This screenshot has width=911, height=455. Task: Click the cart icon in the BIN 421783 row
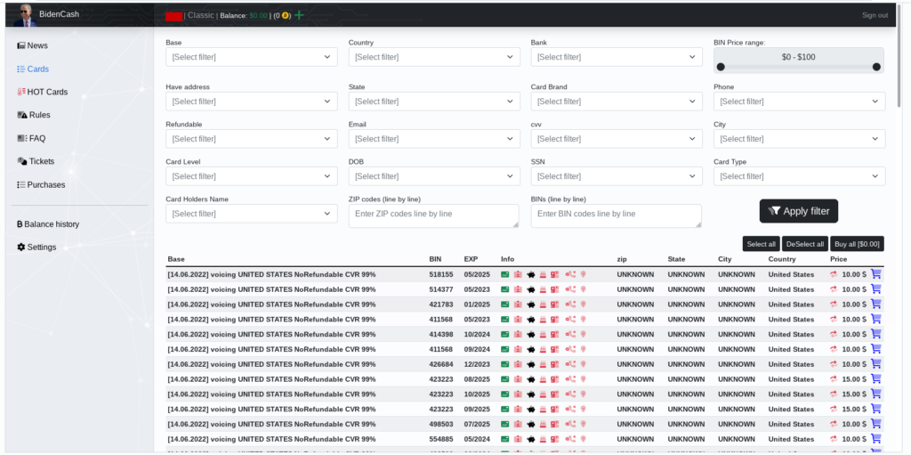876,304
